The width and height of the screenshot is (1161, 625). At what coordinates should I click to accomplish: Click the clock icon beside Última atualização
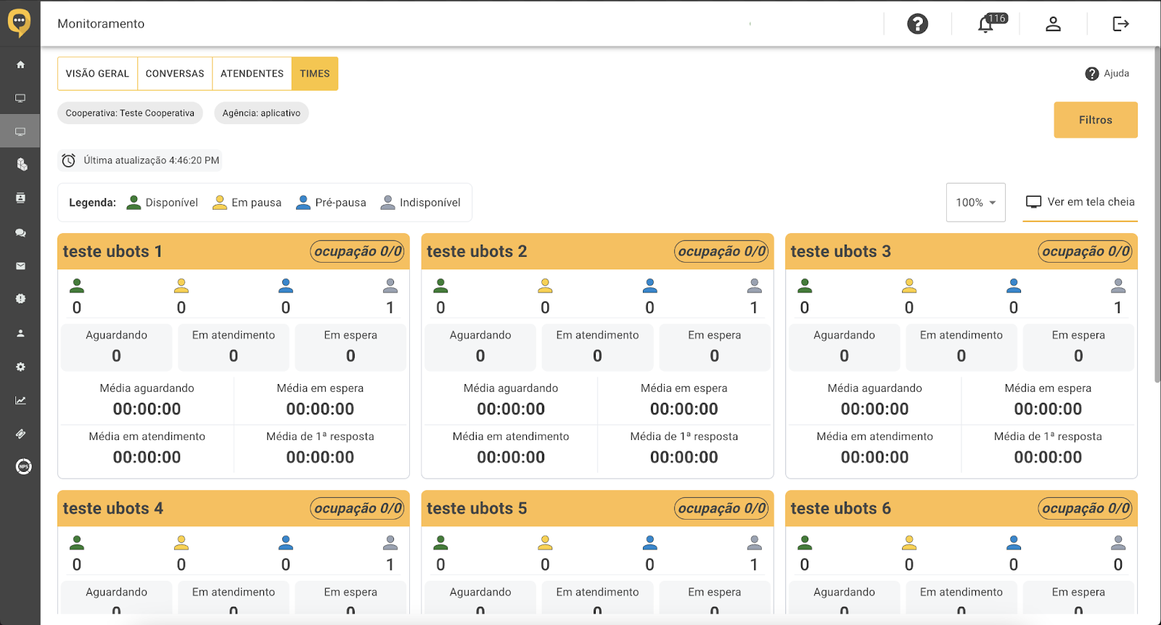click(68, 160)
